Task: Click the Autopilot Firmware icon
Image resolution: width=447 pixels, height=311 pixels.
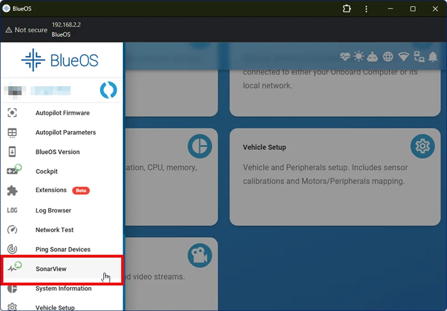Action: coord(12,113)
